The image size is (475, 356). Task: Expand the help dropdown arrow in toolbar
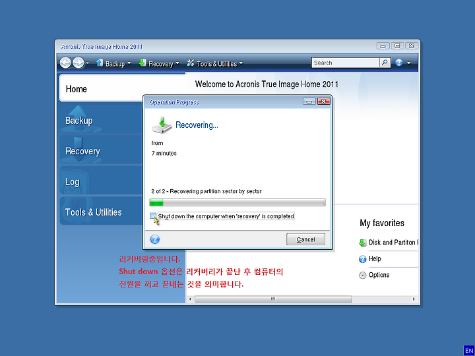point(408,63)
